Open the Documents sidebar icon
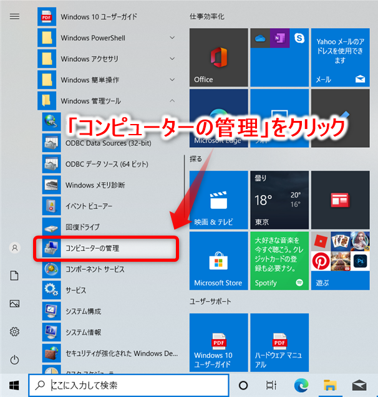Image resolution: width=378 pixels, height=397 pixels. click(x=14, y=275)
